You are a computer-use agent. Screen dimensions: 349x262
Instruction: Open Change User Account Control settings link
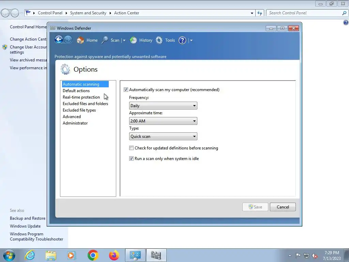tap(28, 49)
